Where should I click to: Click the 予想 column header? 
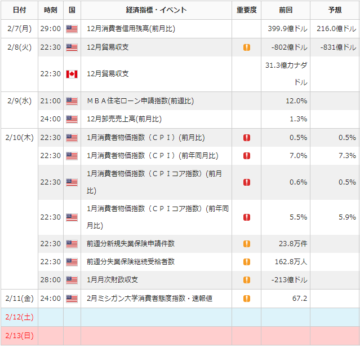pos(335,10)
